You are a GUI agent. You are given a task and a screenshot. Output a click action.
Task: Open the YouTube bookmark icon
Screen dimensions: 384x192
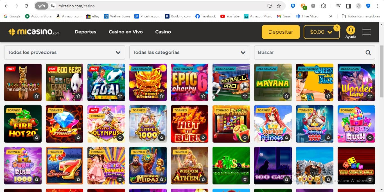tap(222, 16)
